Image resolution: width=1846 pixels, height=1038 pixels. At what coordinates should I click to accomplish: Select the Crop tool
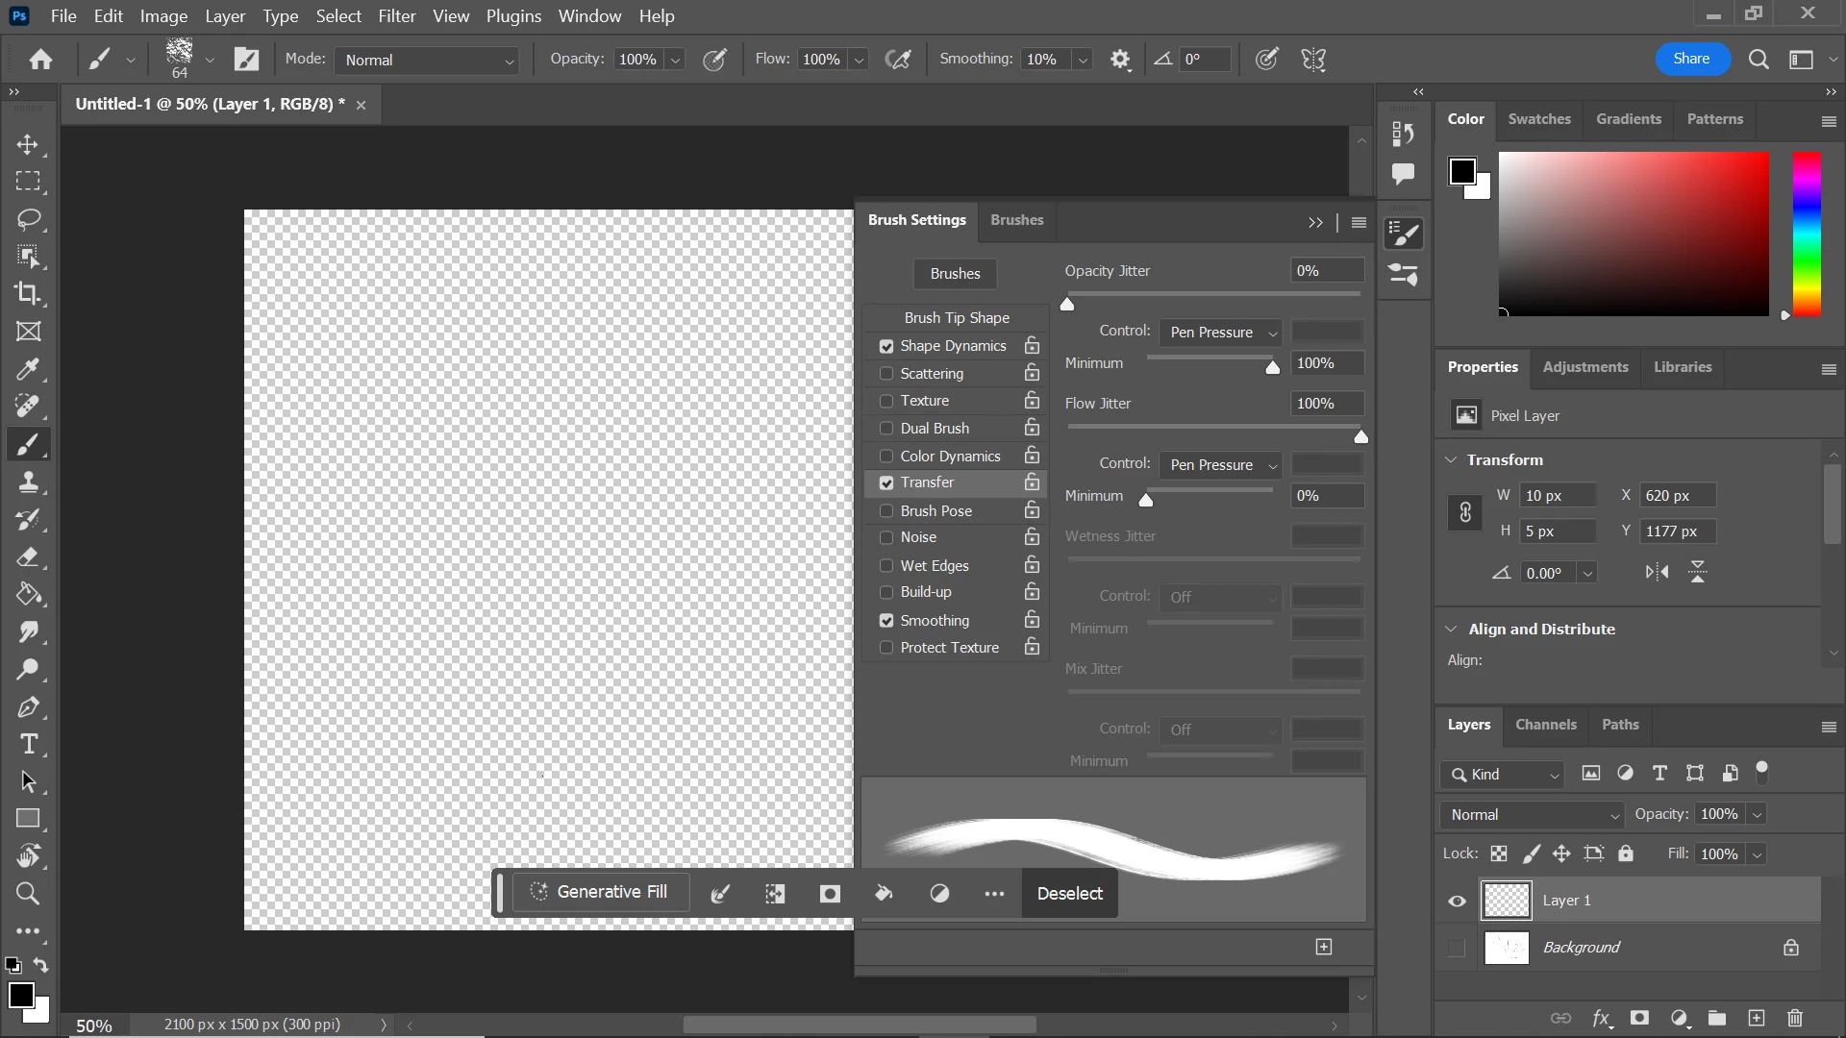tap(28, 294)
